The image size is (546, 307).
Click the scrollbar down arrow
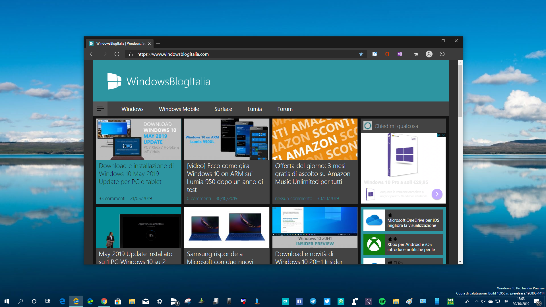click(x=460, y=262)
